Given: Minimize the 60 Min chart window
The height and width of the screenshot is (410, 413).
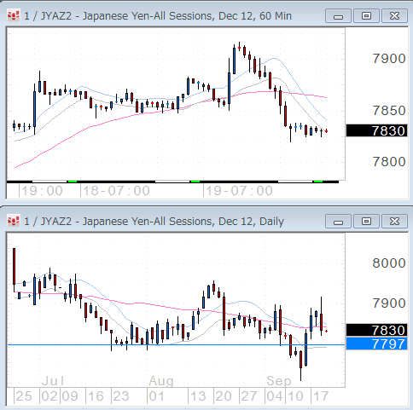Looking at the screenshot, I should pos(338,16).
